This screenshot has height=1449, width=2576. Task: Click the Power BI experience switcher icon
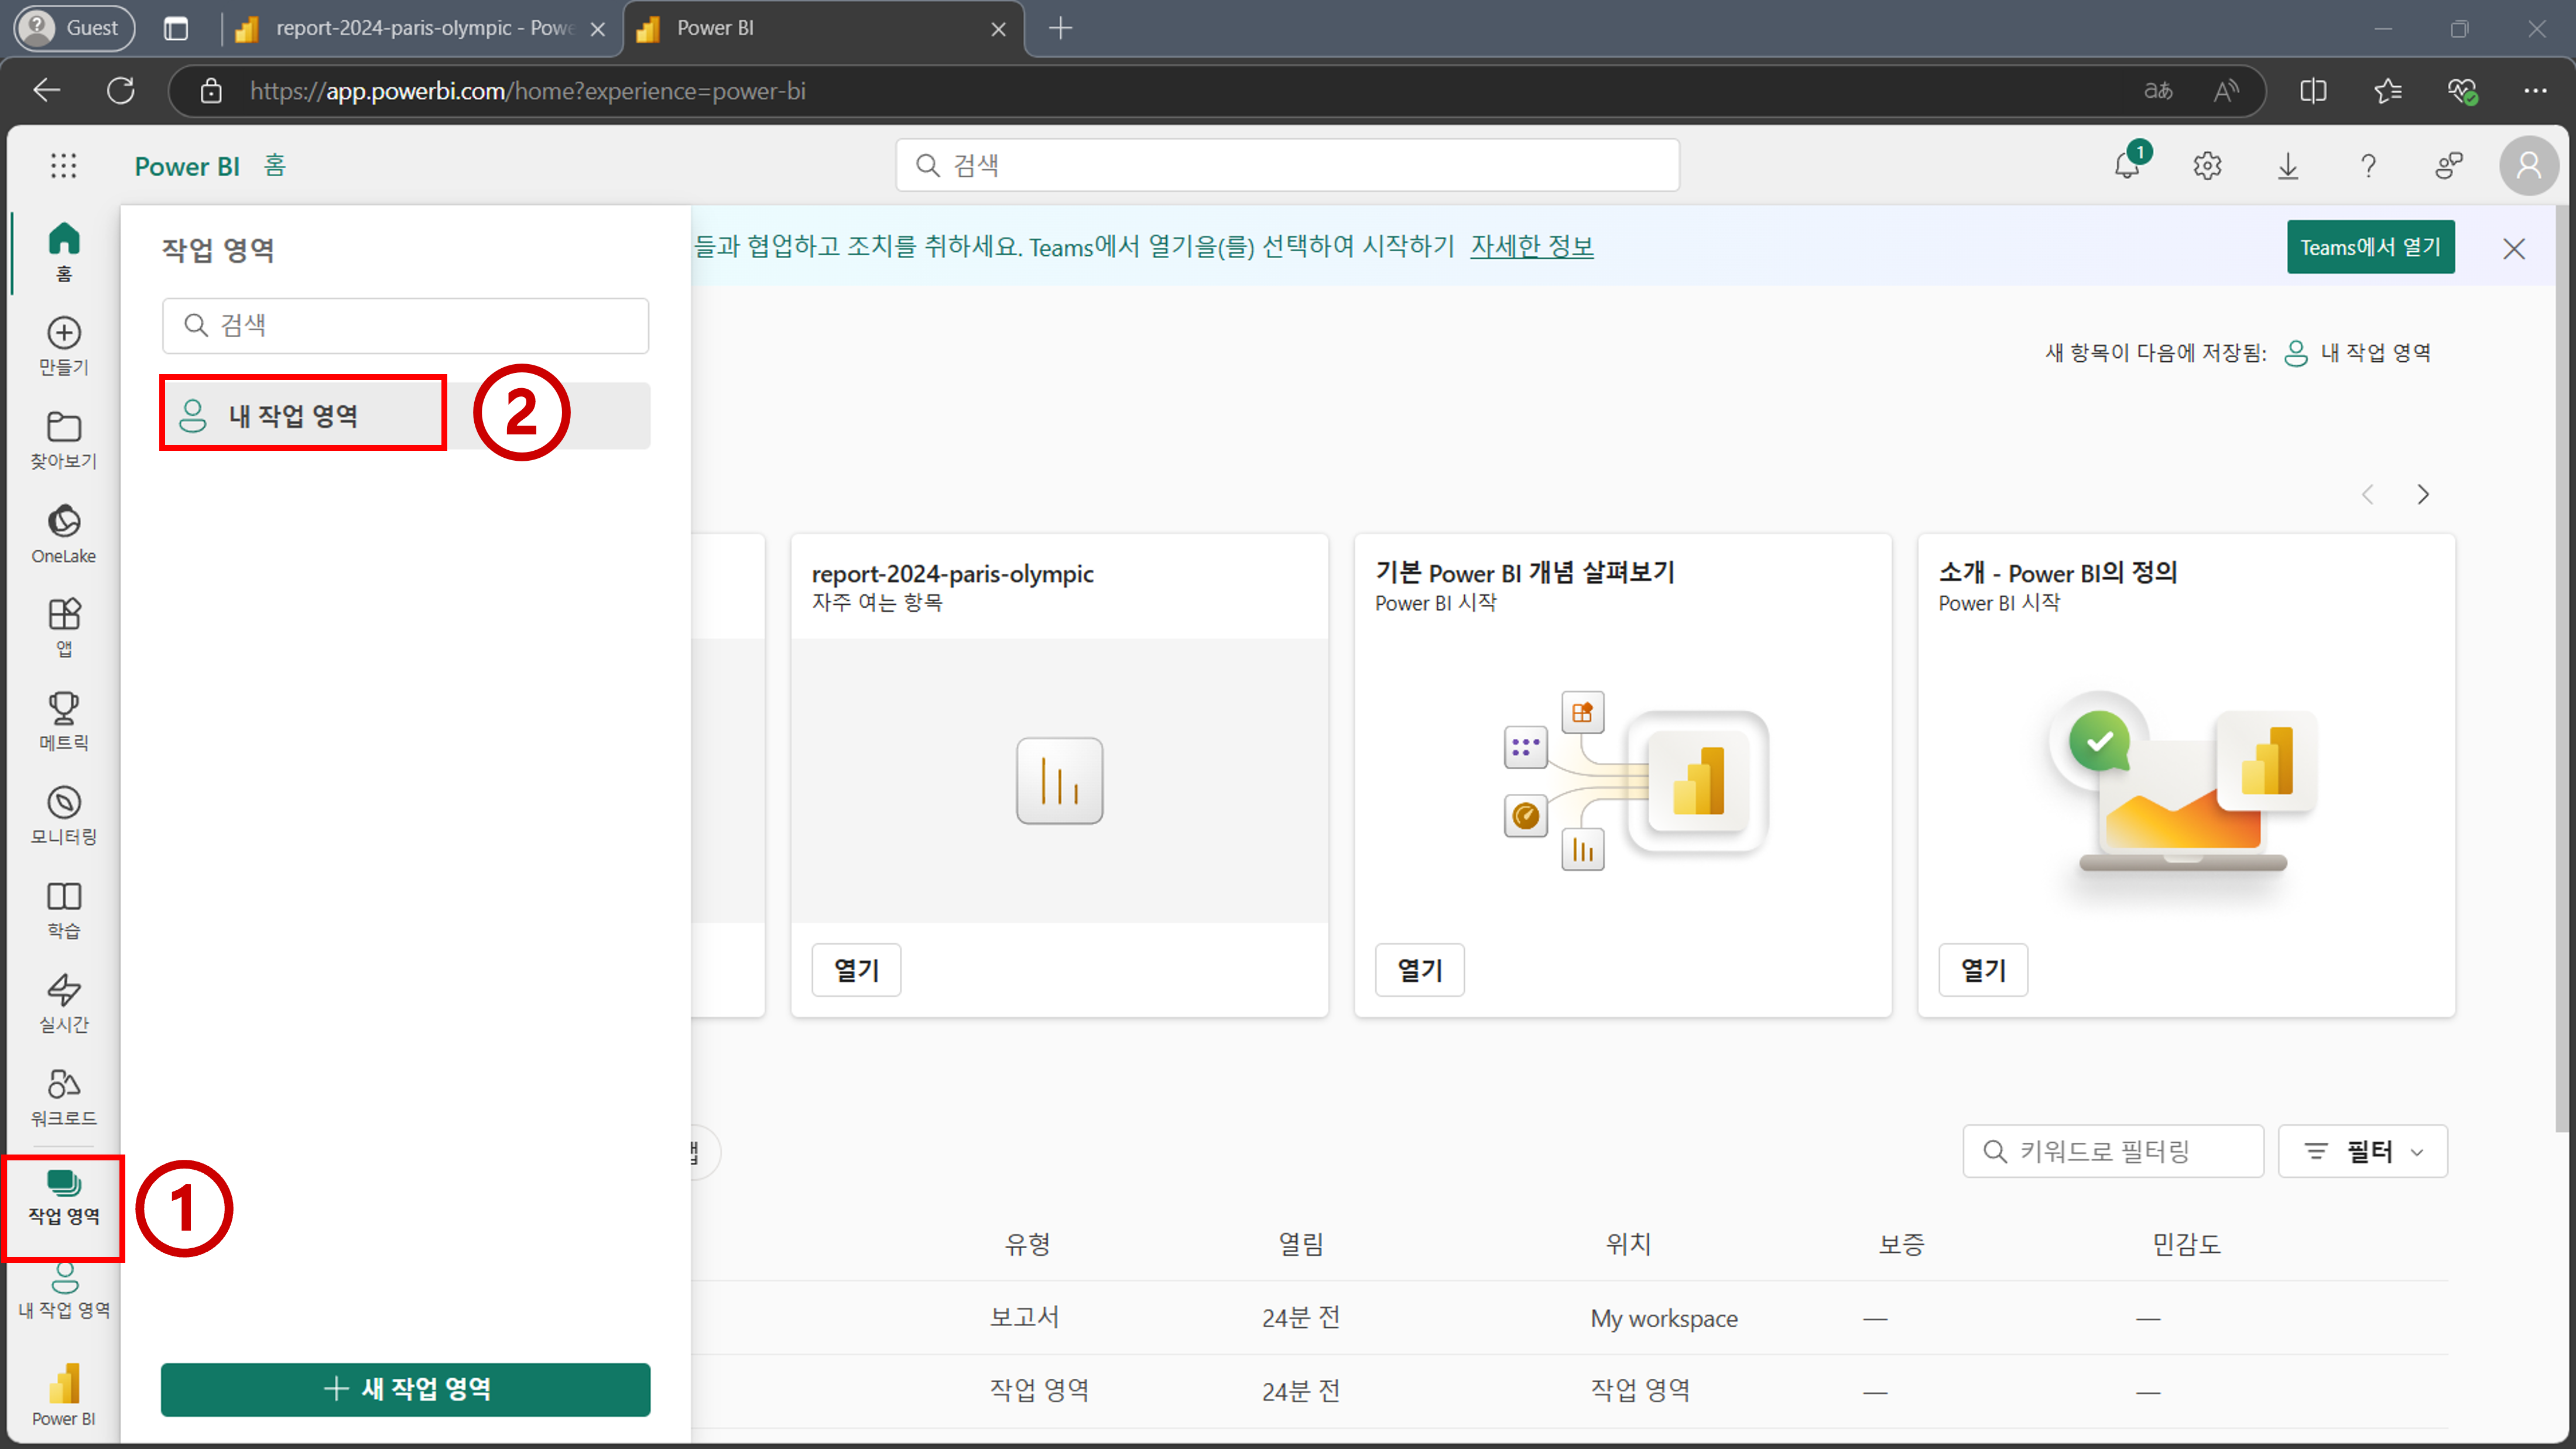coord(64,1396)
